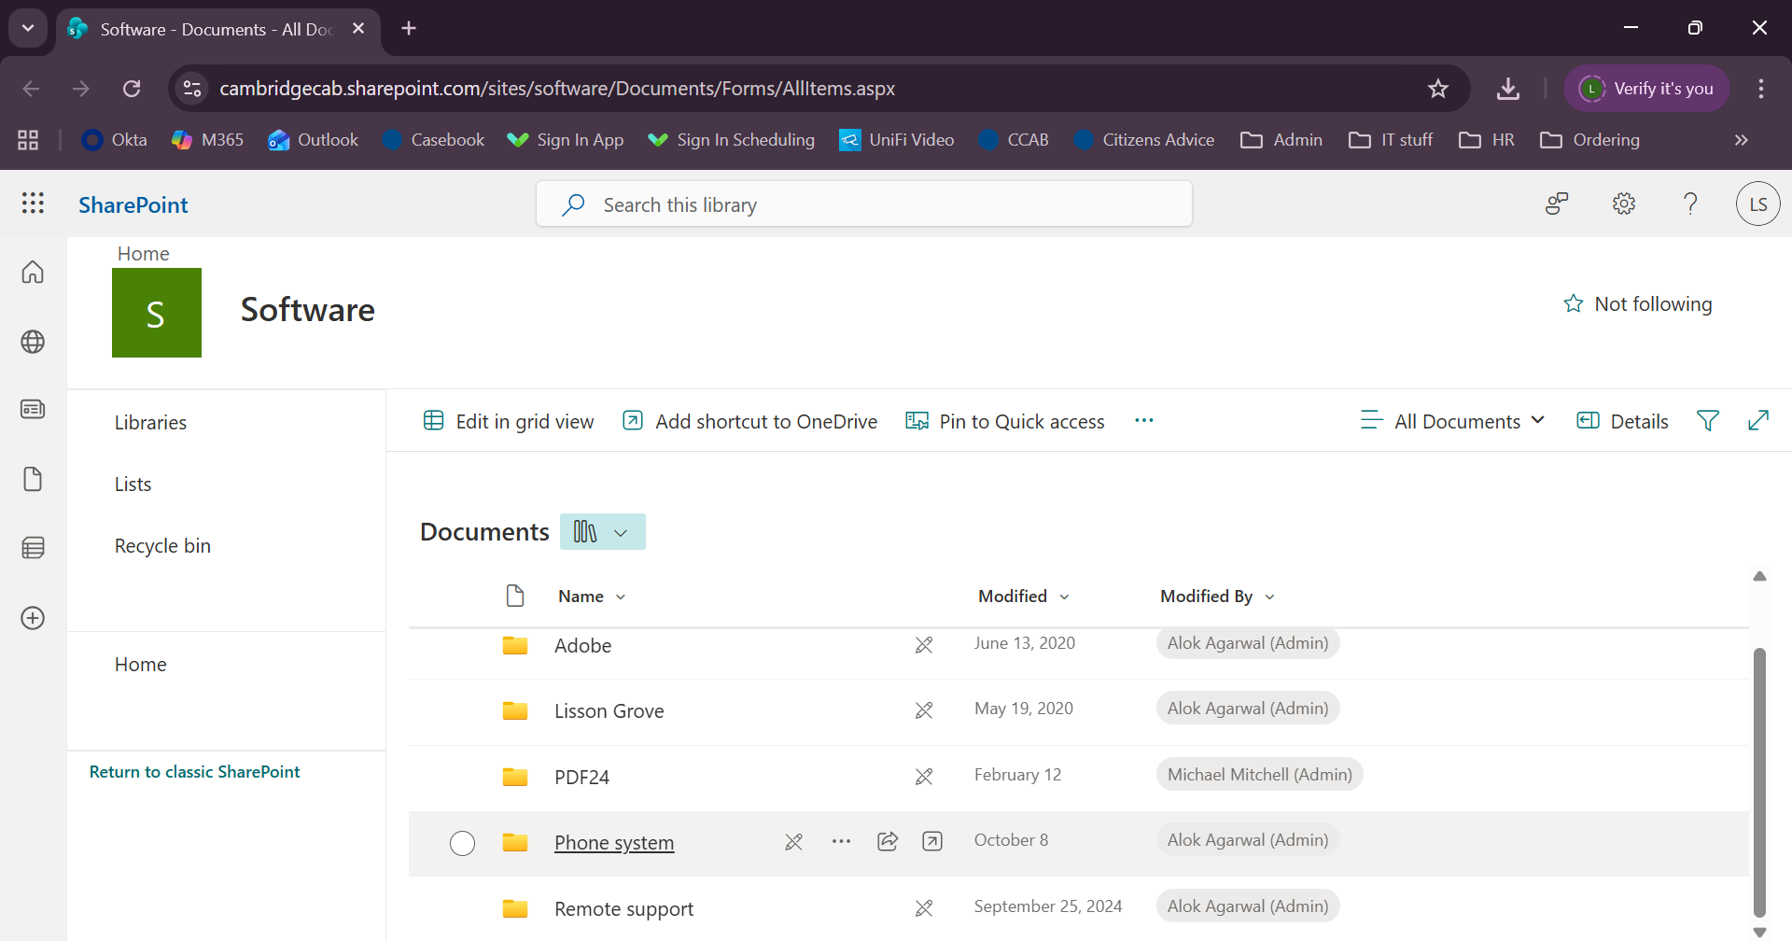Image resolution: width=1792 pixels, height=941 pixels.
Task: Open SharePoint settings gear
Action: (1624, 204)
